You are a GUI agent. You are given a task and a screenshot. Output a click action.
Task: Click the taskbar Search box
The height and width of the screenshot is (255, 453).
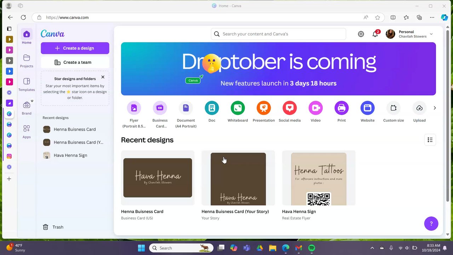(181, 248)
